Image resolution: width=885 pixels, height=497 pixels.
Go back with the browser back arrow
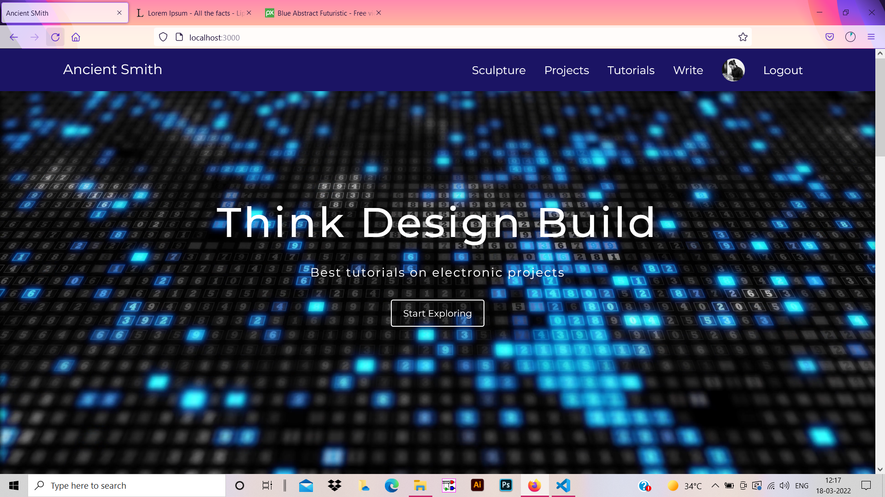(x=14, y=37)
